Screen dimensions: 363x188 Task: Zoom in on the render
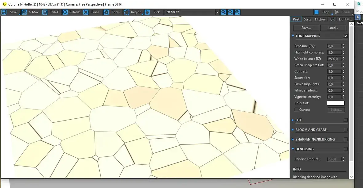(223, 12)
